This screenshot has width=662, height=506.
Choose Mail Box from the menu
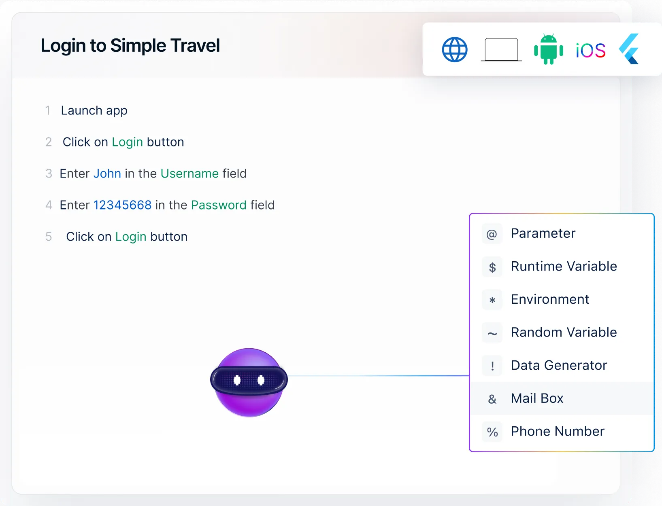pyautogui.click(x=537, y=398)
